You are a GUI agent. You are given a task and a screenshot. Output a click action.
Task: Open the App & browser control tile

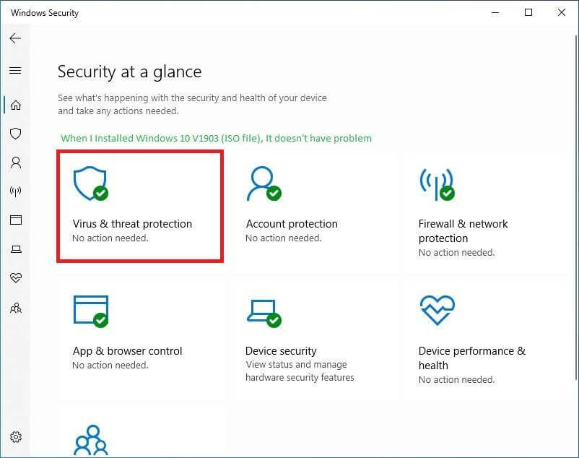[140, 338]
